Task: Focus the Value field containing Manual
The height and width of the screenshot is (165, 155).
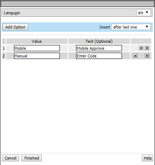Action: [37, 56]
